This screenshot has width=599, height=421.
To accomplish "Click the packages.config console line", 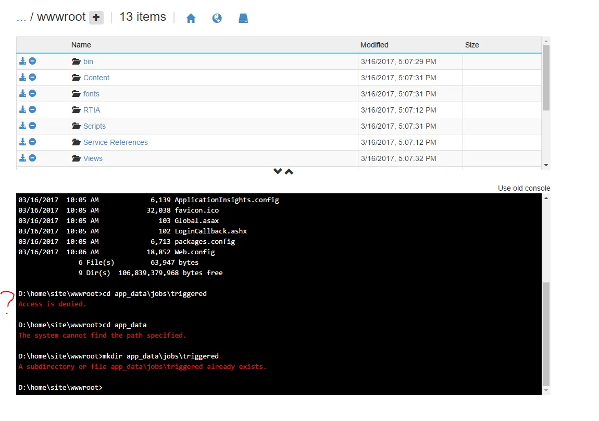I will coord(127,241).
